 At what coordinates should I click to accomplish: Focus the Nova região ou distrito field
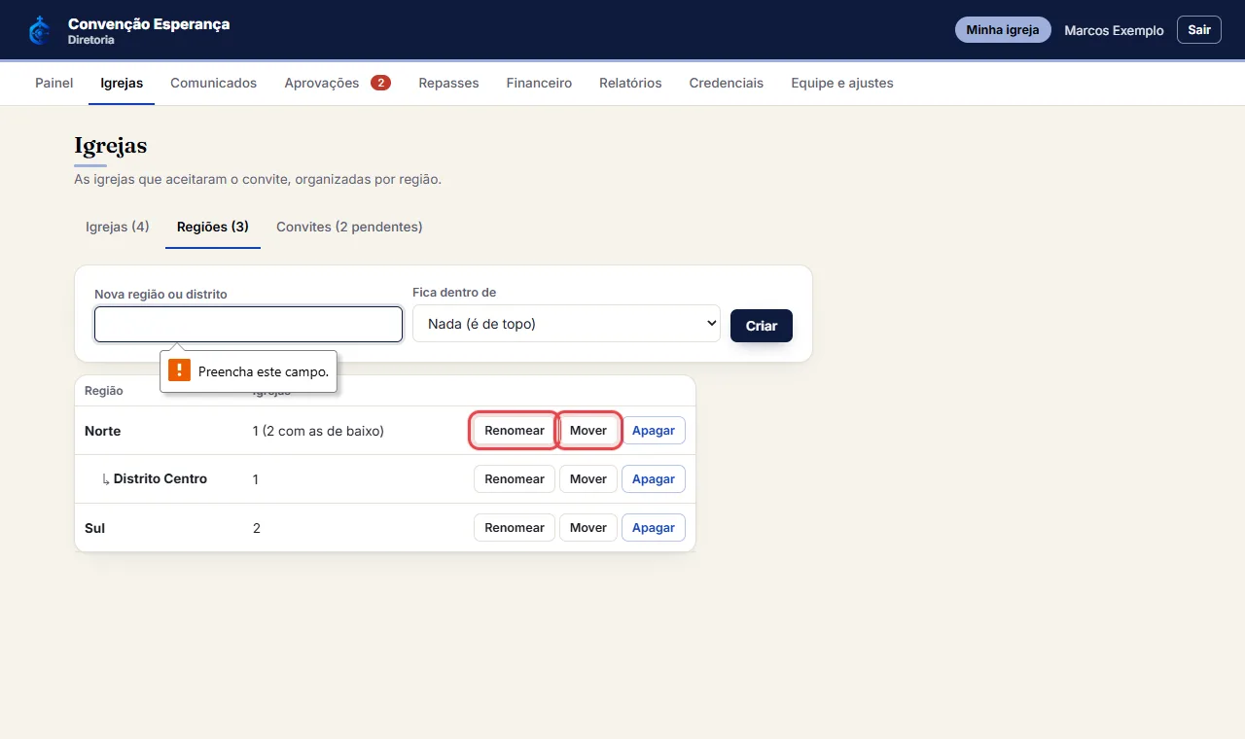[x=248, y=325]
